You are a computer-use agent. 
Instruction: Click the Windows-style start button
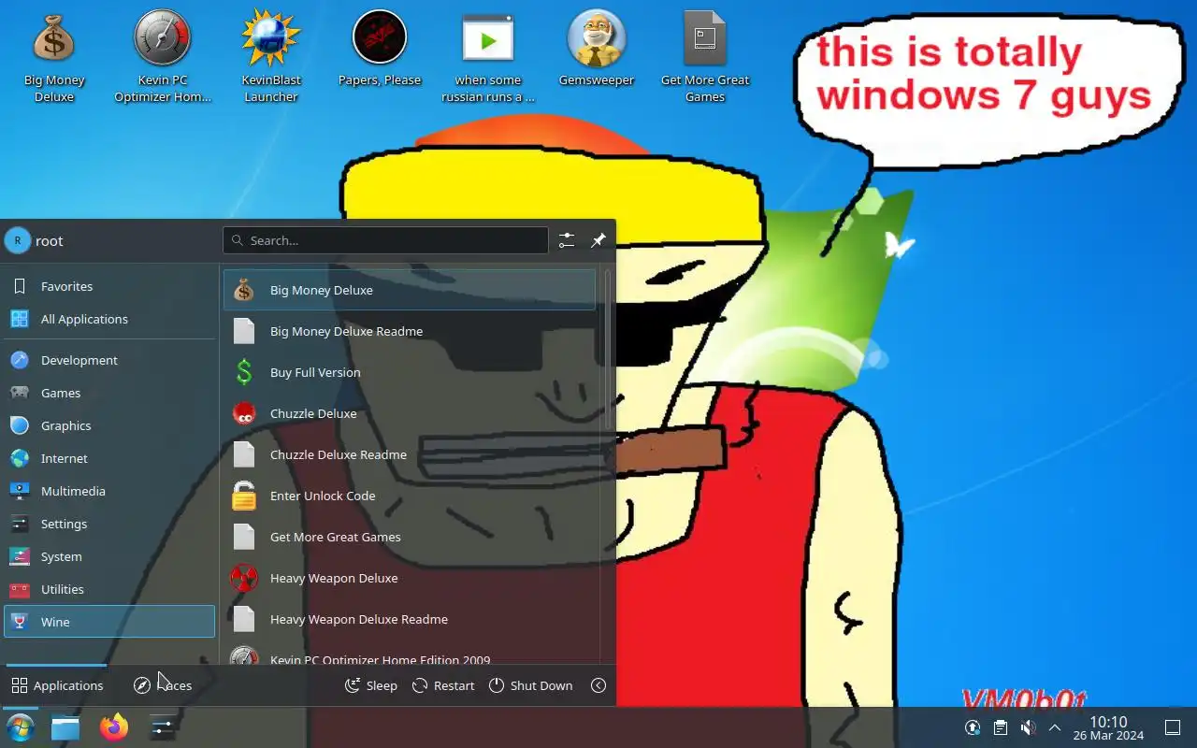pos(20,727)
